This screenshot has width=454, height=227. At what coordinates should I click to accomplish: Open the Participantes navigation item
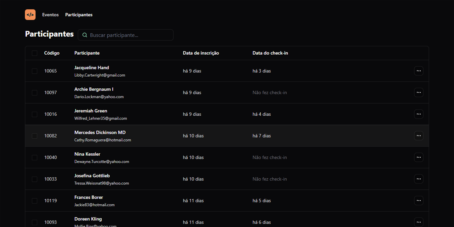(x=79, y=15)
